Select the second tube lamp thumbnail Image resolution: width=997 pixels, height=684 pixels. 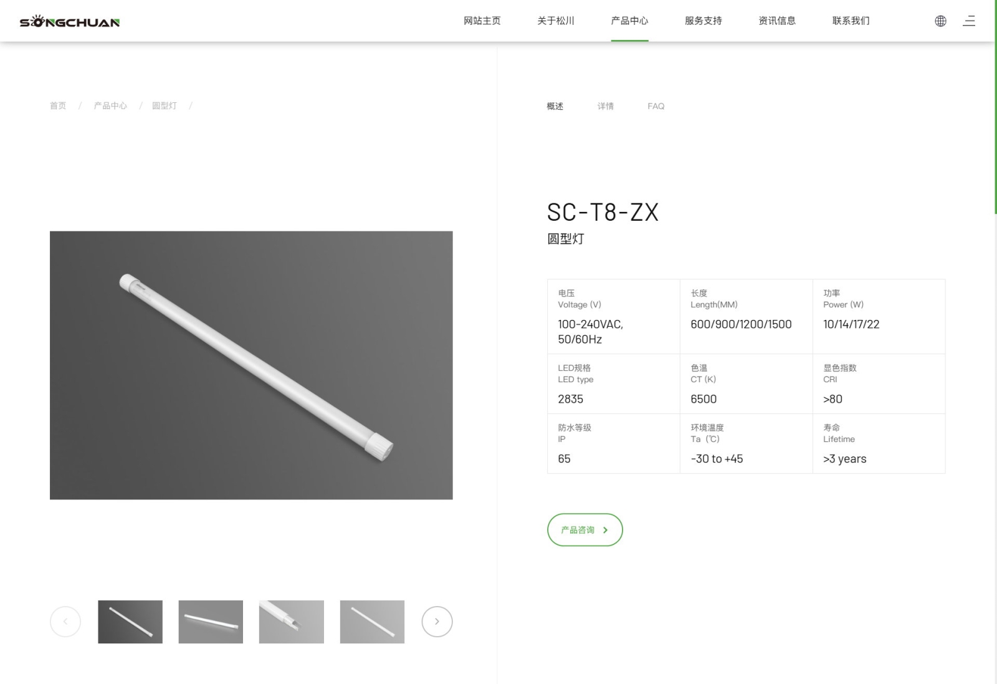pos(211,622)
